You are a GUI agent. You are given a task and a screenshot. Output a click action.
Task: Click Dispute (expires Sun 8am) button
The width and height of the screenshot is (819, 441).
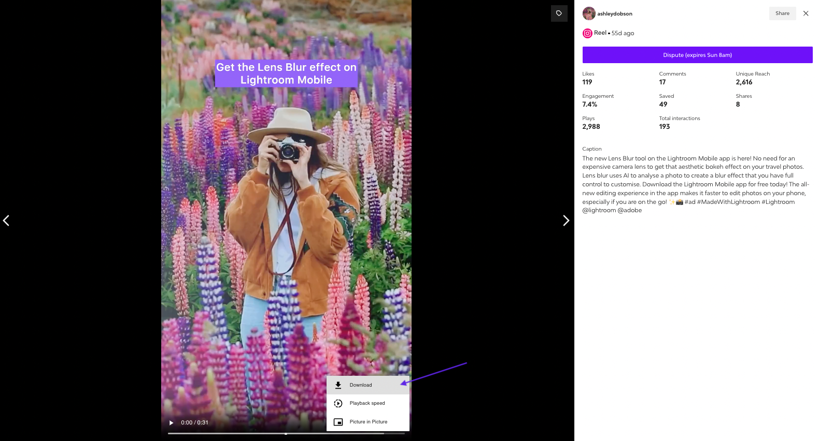697,55
